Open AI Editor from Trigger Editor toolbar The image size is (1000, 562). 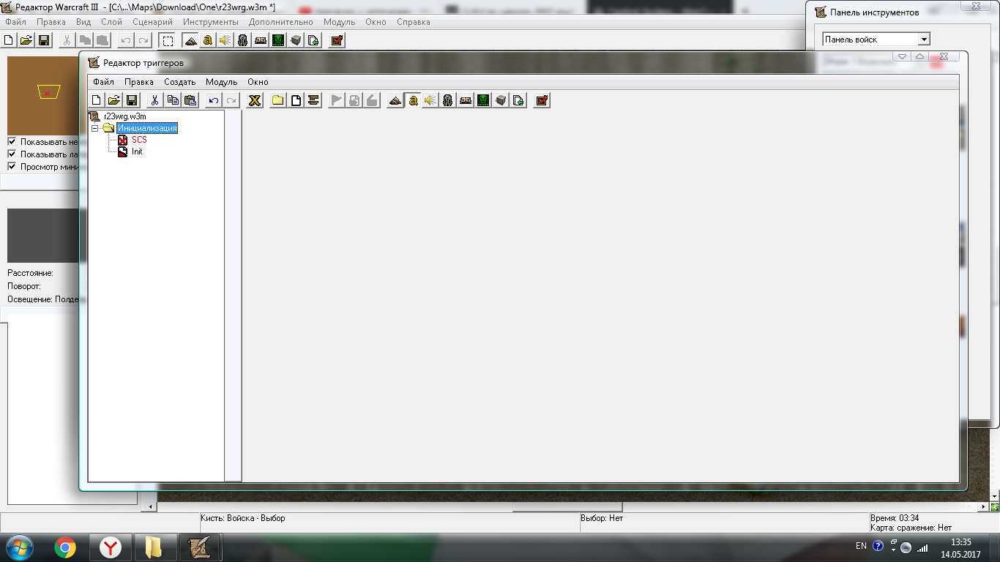tap(483, 100)
